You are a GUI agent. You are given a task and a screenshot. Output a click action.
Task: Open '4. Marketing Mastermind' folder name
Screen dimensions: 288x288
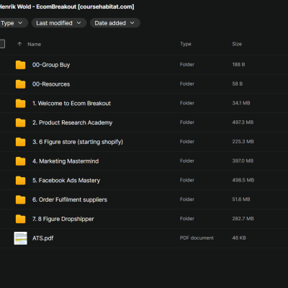[x=66, y=161]
